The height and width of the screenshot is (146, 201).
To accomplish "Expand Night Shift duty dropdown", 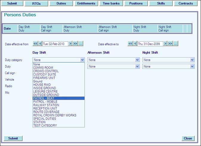I will click(x=192, y=66).
